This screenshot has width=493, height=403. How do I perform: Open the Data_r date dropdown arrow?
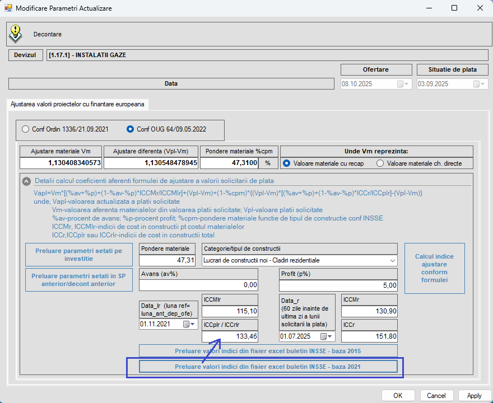pyautogui.click(x=331, y=336)
